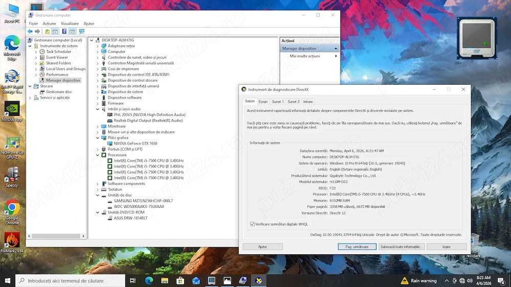The image size is (511, 287).
Task: Select Gestionare disc in left tree
Action: tap(59, 92)
